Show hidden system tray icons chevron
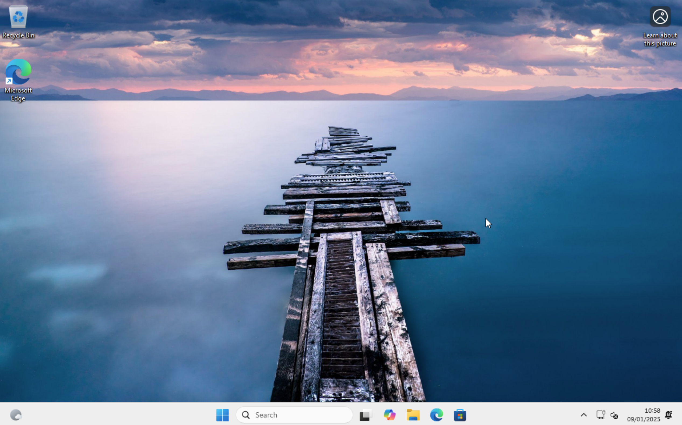 pyautogui.click(x=583, y=415)
